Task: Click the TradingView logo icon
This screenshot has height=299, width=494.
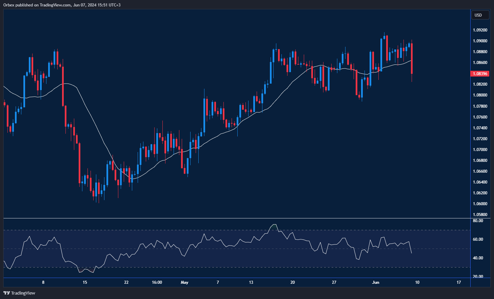Action: pyautogui.click(x=6, y=293)
